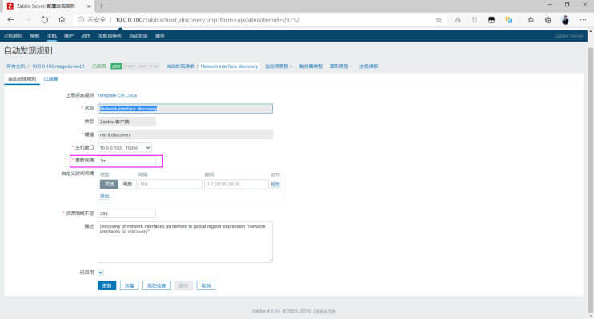Viewport: 594px width, 319px height.
Task: Open the 主机模板 link
Action: 368,66
